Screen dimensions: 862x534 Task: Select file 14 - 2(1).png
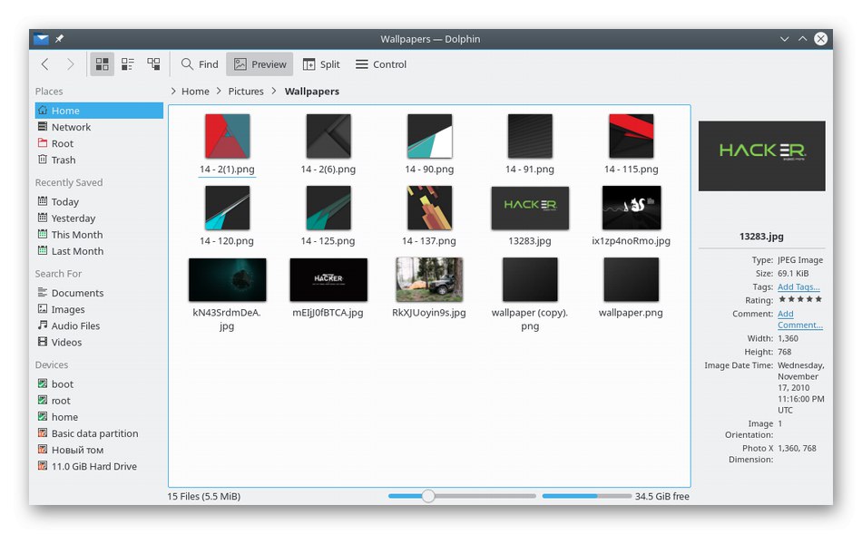227,144
